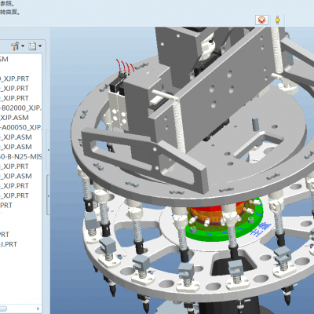Expand the arrow beside the Show list icon
The height and width of the screenshot is (314, 314).
pyautogui.click(x=40, y=46)
